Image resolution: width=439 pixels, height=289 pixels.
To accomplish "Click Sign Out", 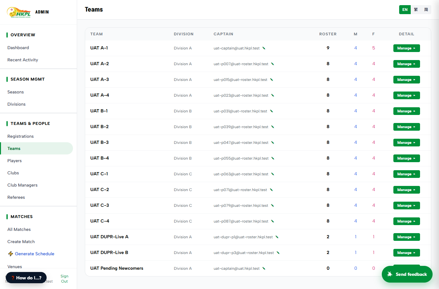I will pos(64,279).
